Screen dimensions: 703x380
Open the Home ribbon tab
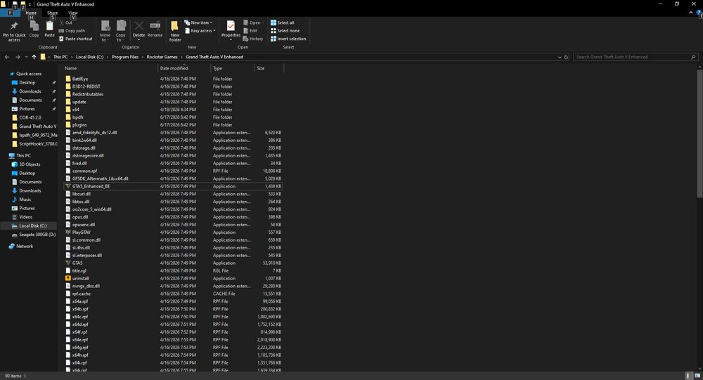point(31,13)
